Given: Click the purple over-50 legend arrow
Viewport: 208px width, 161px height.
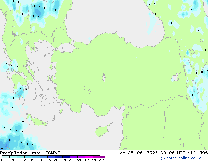Looking at the screenshot, I should (104, 157).
